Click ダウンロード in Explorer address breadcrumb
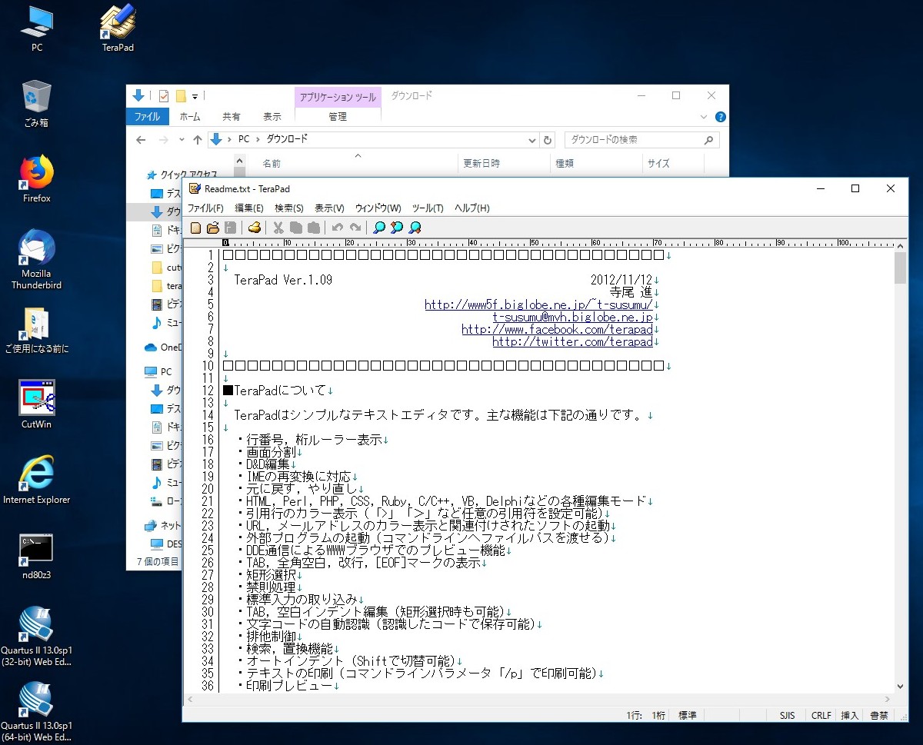This screenshot has height=745, width=923. point(287,140)
